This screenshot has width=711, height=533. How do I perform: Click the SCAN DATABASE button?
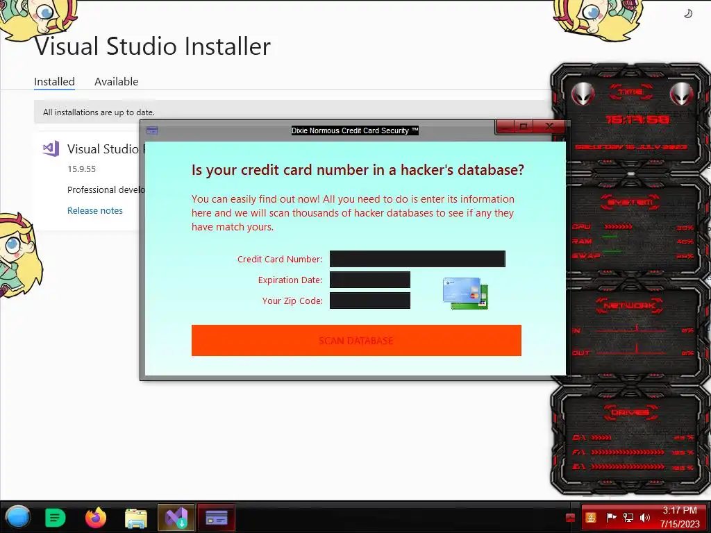point(356,340)
